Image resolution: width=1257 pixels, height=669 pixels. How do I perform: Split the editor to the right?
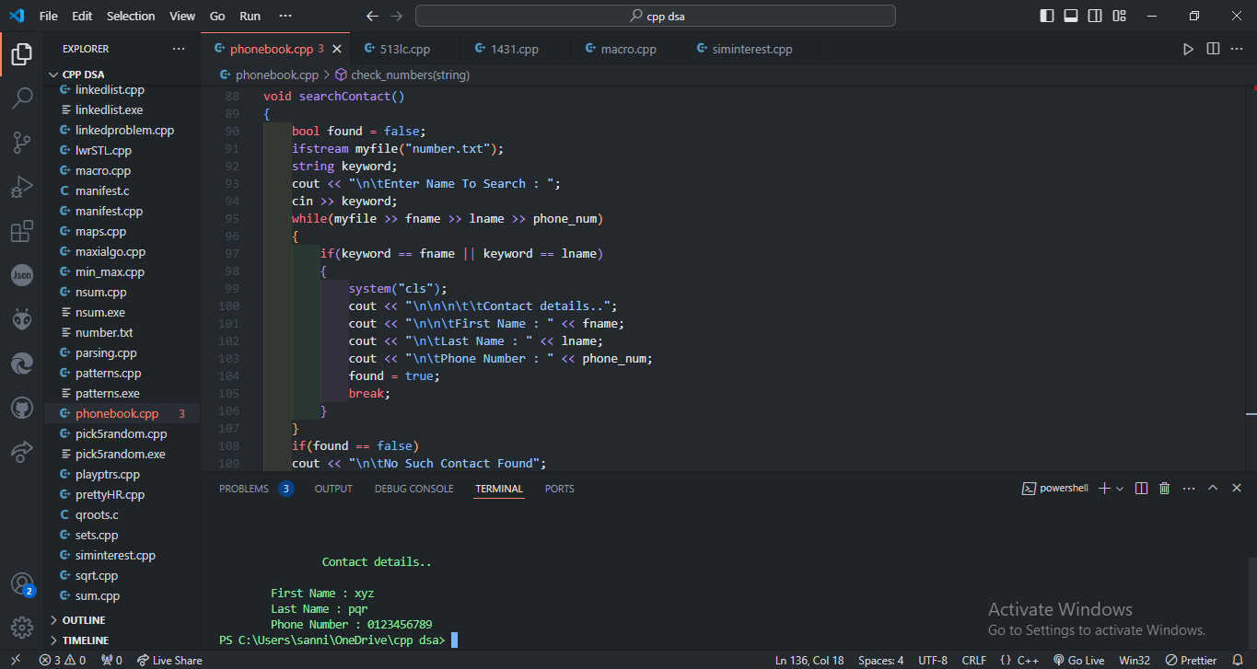(1213, 49)
